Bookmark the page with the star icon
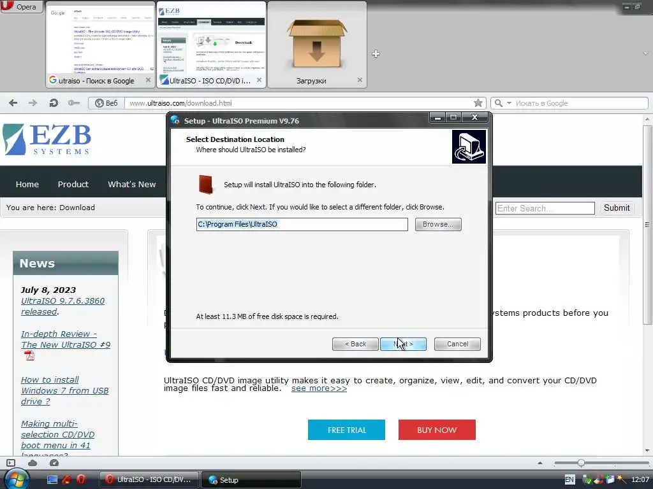The height and width of the screenshot is (489, 653). (478, 103)
